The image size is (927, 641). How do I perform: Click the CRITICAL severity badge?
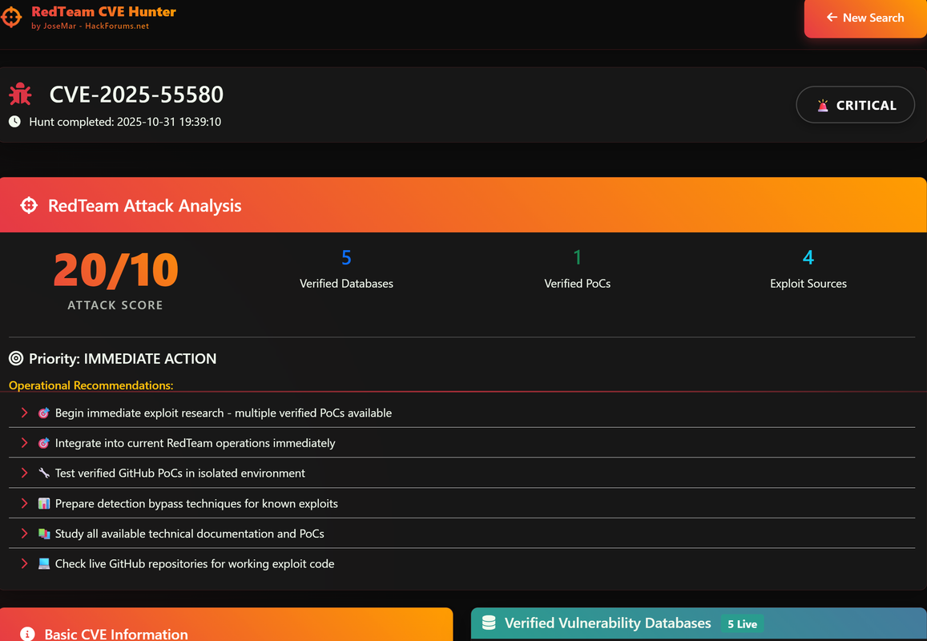pos(856,105)
